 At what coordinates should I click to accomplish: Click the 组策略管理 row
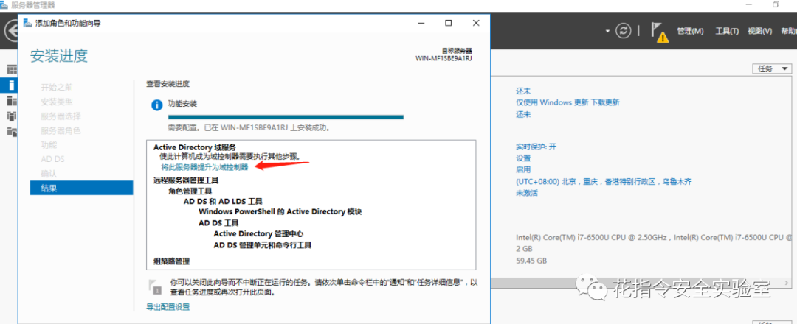point(171,261)
